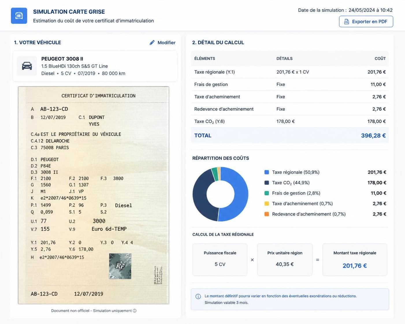Image resolution: width=405 pixels, height=324 pixels.
Task: Click Taxe d'acheminement in the table
Action: pyautogui.click(x=217, y=97)
